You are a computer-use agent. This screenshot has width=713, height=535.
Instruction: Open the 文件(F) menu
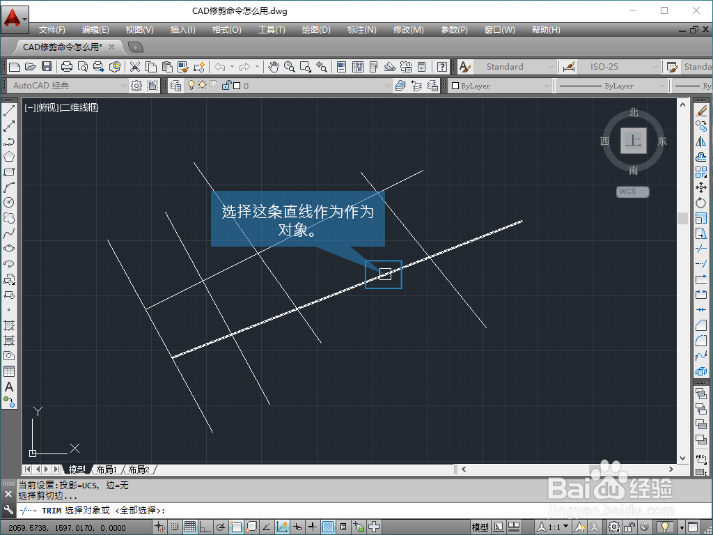click(52, 30)
